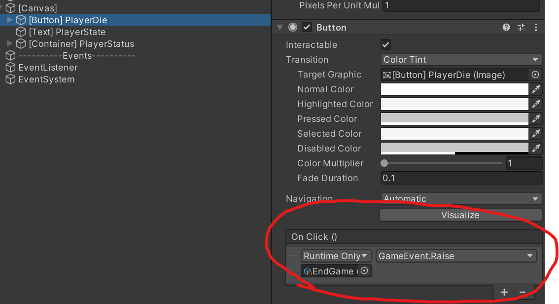Click cube icon of [Button] PlayerDie

(21, 20)
